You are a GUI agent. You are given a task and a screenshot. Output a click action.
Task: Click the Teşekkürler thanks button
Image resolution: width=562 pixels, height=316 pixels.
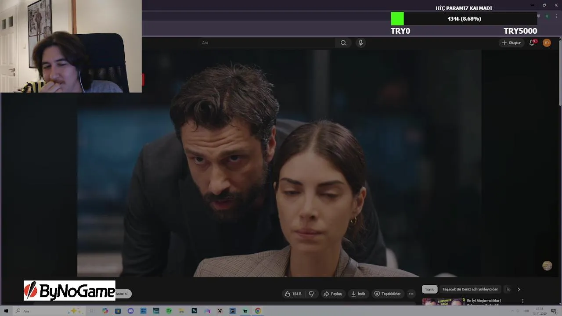tap(387, 294)
